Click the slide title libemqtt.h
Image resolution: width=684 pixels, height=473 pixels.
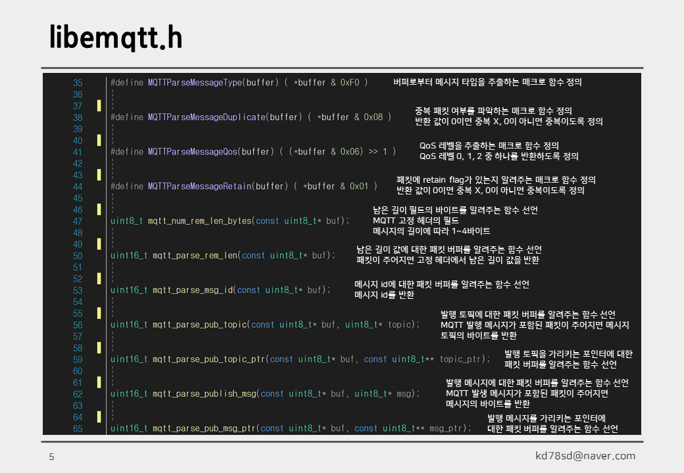tap(116, 37)
